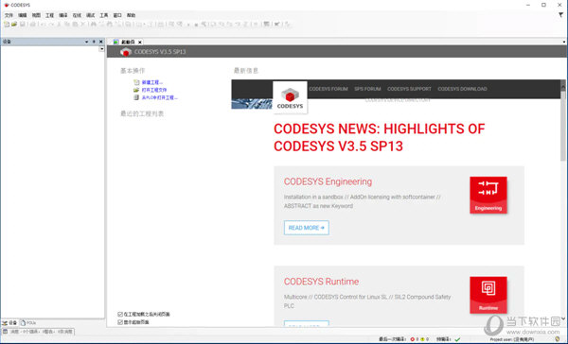568x344 pixels.
Task: Toggle auto-hide pin on Devices panel
Action: coord(94,42)
